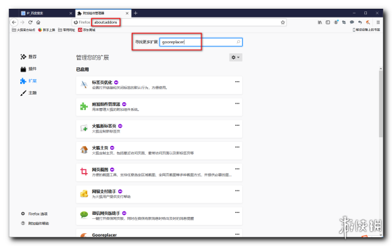Click the green bubble 微信网页版助手 icon

point(84,215)
